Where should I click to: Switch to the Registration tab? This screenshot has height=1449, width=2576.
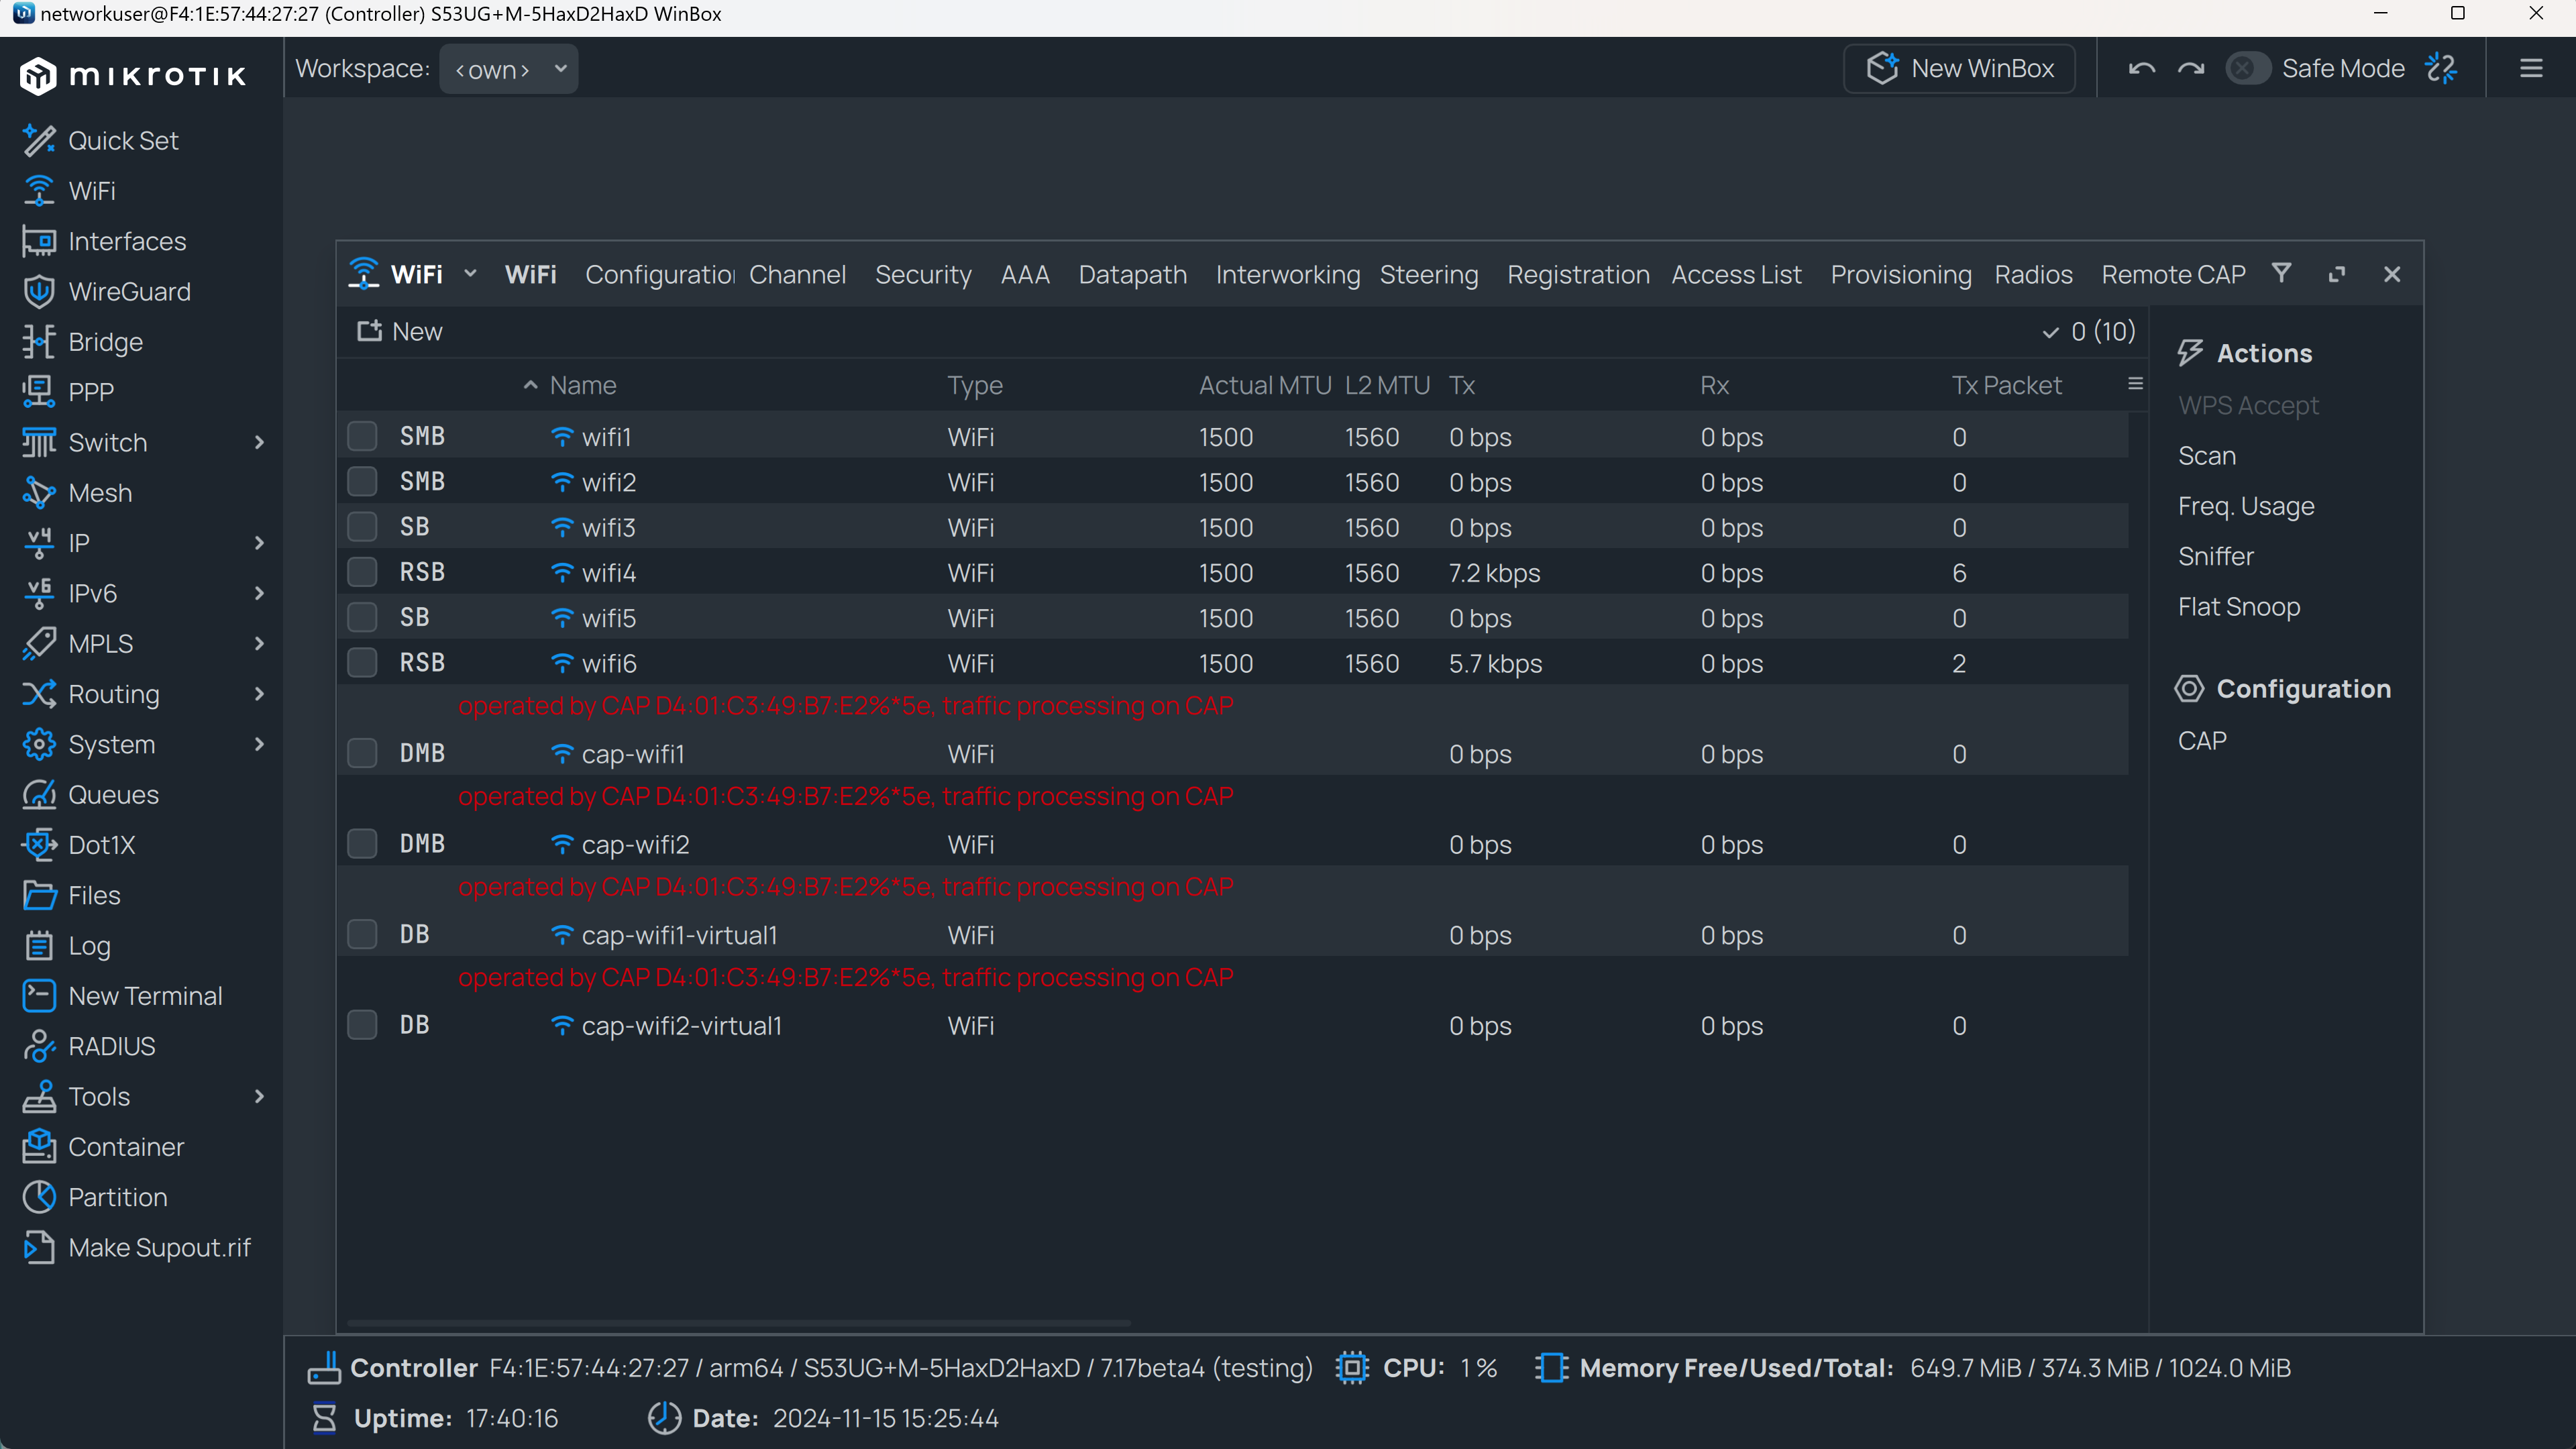click(1577, 274)
